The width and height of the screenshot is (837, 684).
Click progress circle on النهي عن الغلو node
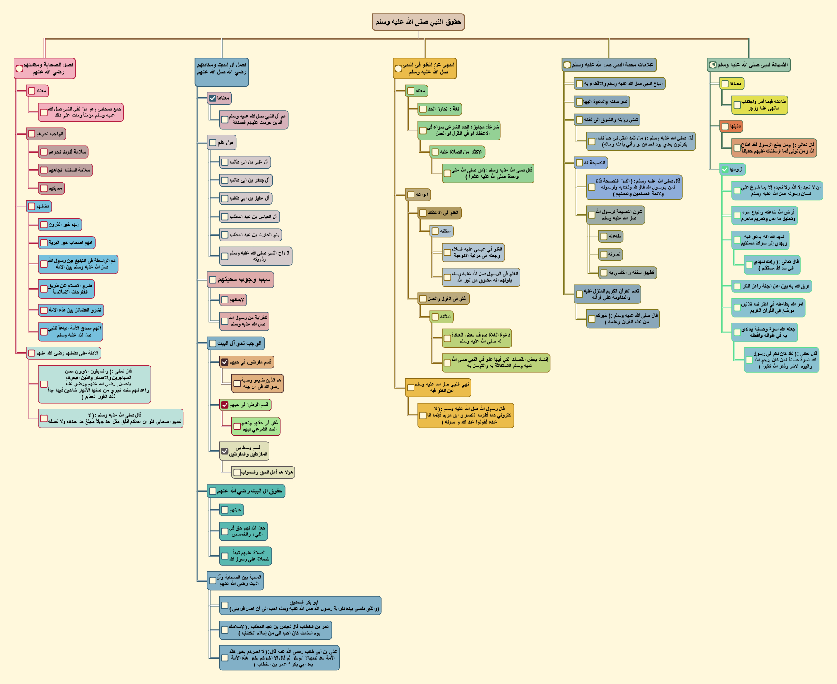(399, 68)
